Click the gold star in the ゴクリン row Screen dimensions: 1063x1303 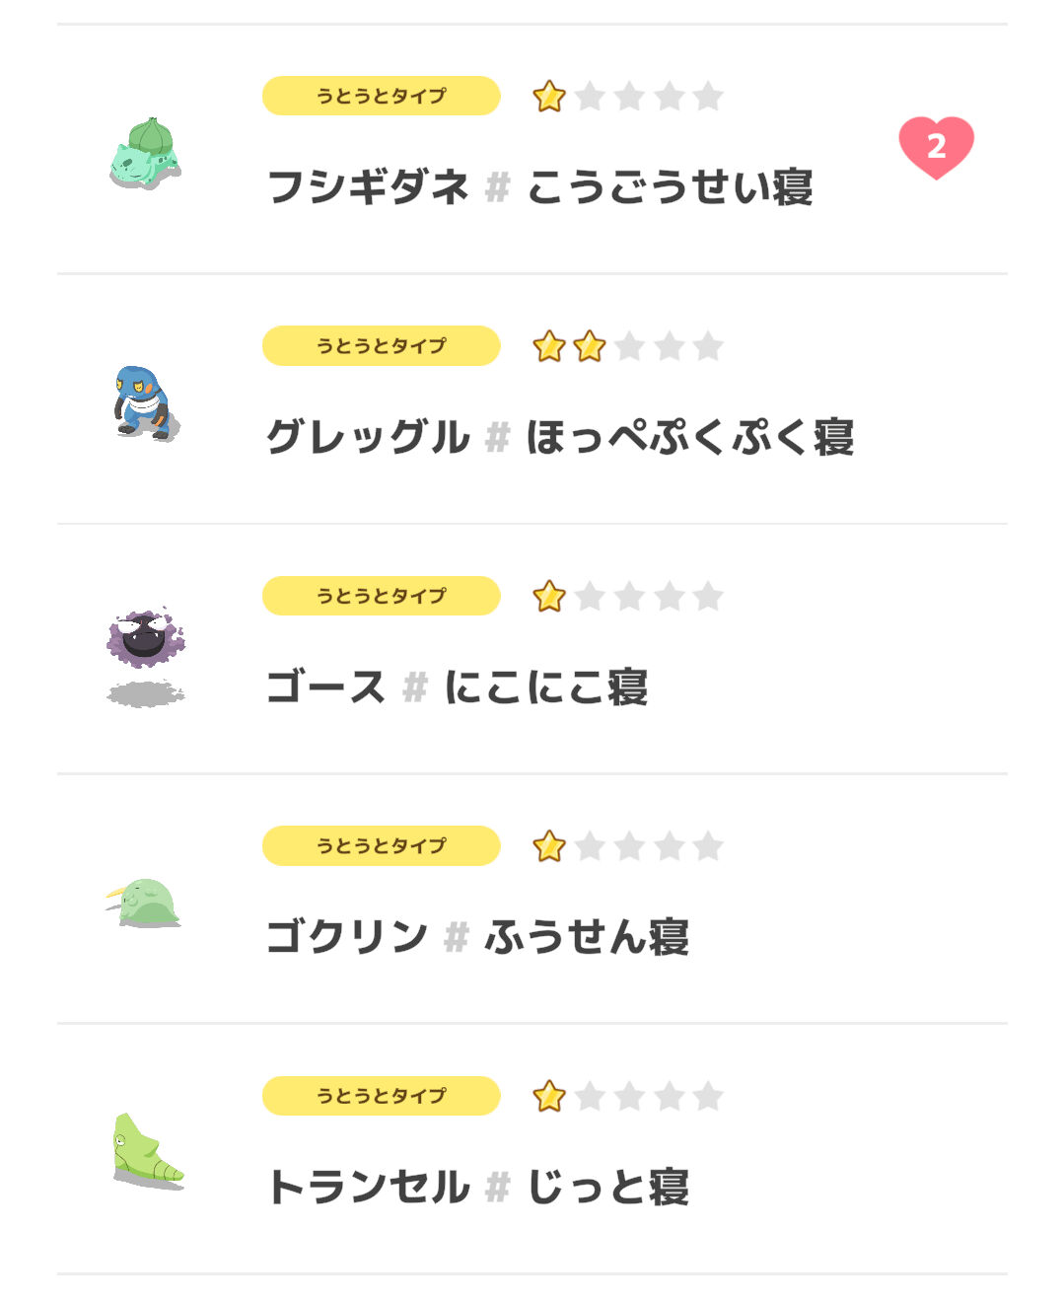click(549, 846)
